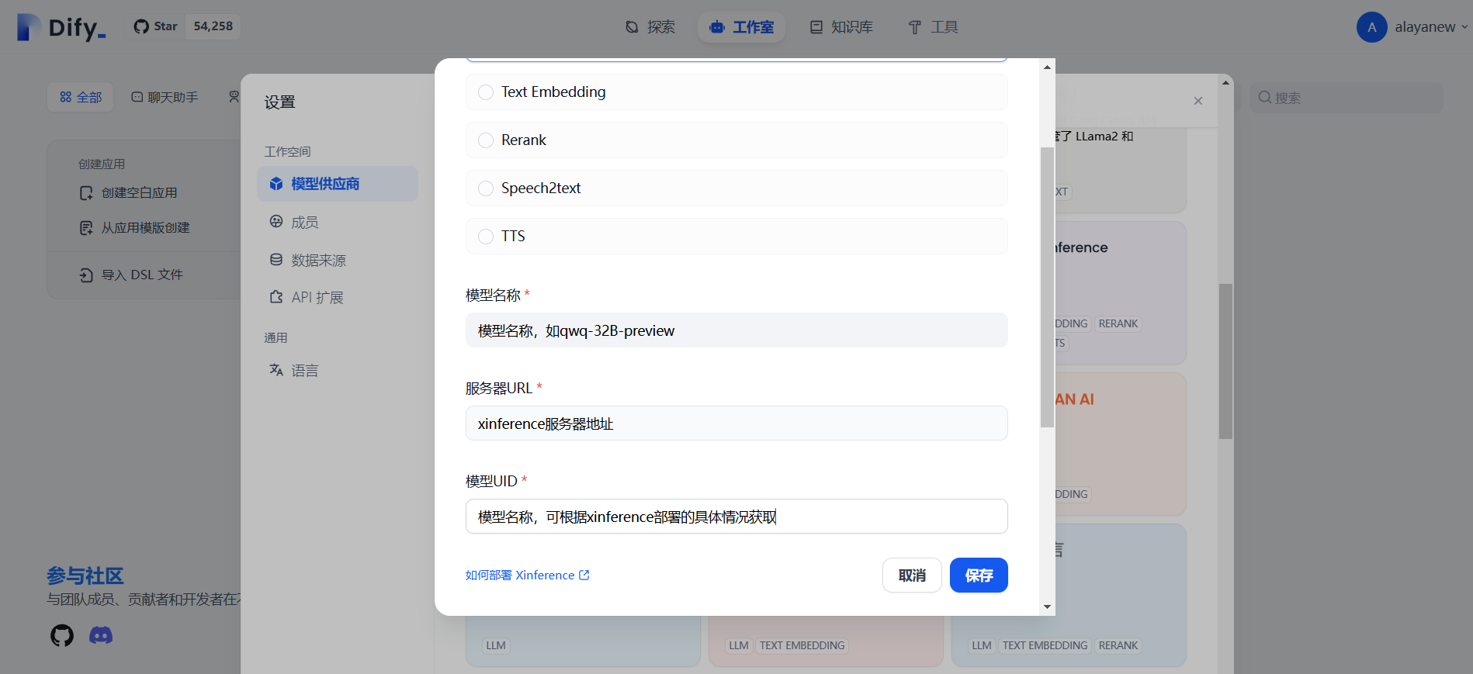This screenshot has width=1473, height=674.
Task: Open the 知识库 tab in top navigation
Action: (x=842, y=27)
